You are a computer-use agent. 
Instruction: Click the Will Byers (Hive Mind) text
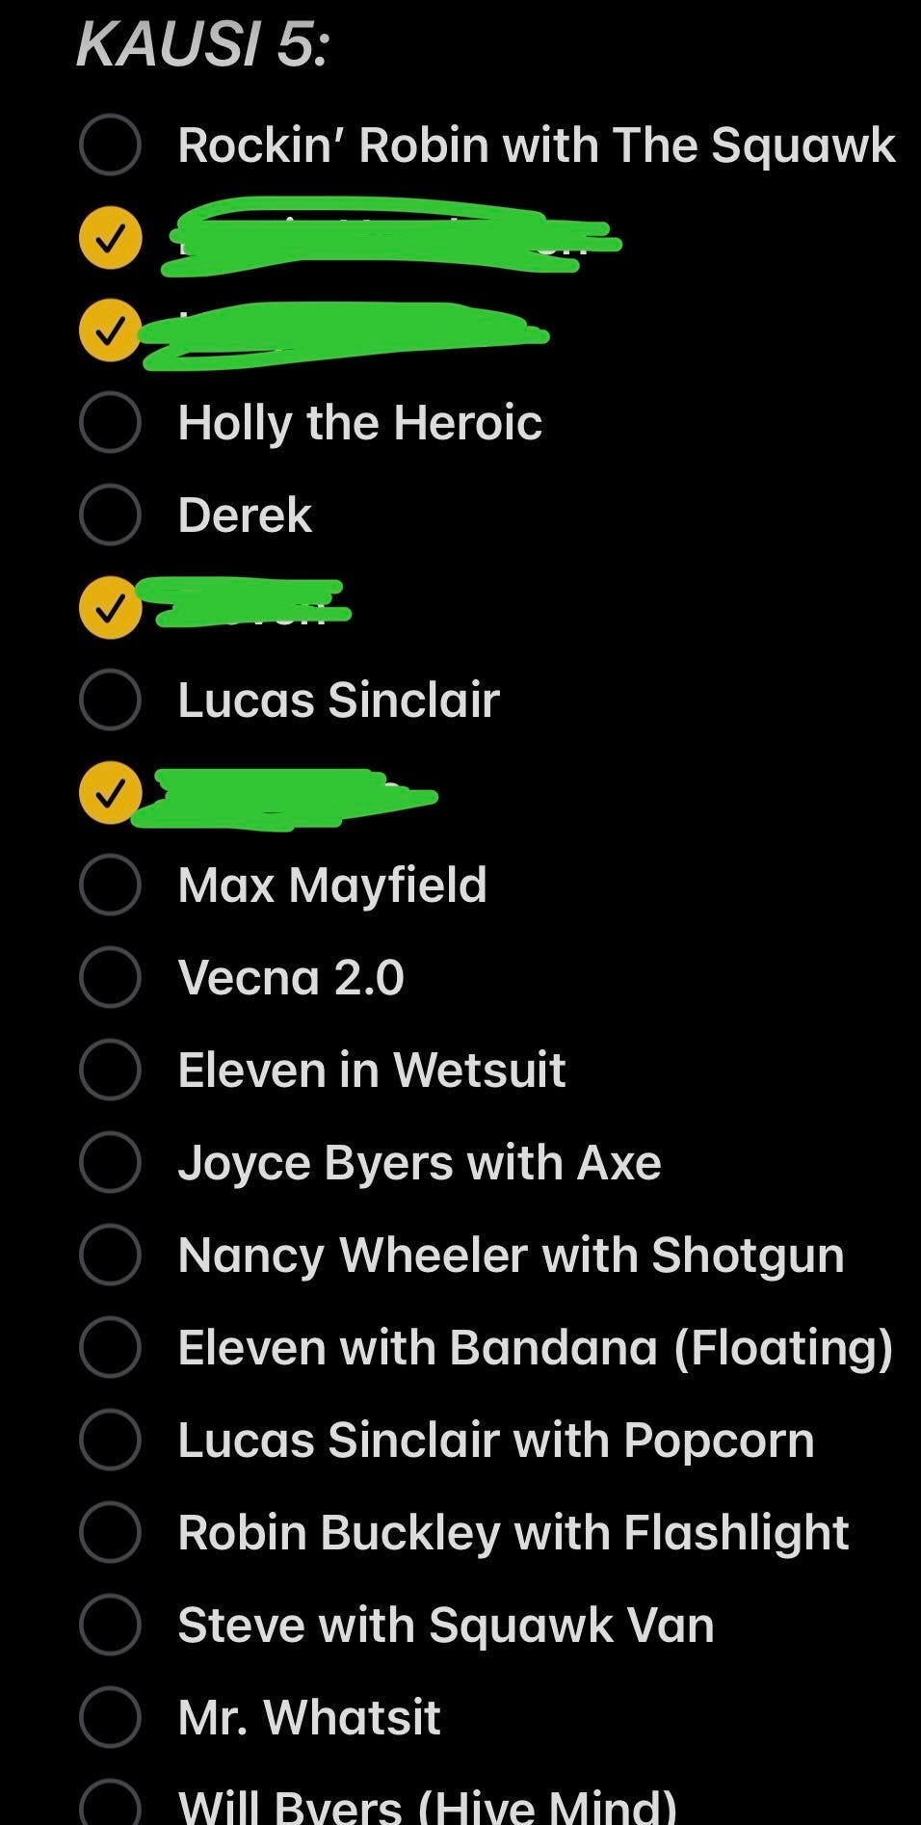(427, 1806)
